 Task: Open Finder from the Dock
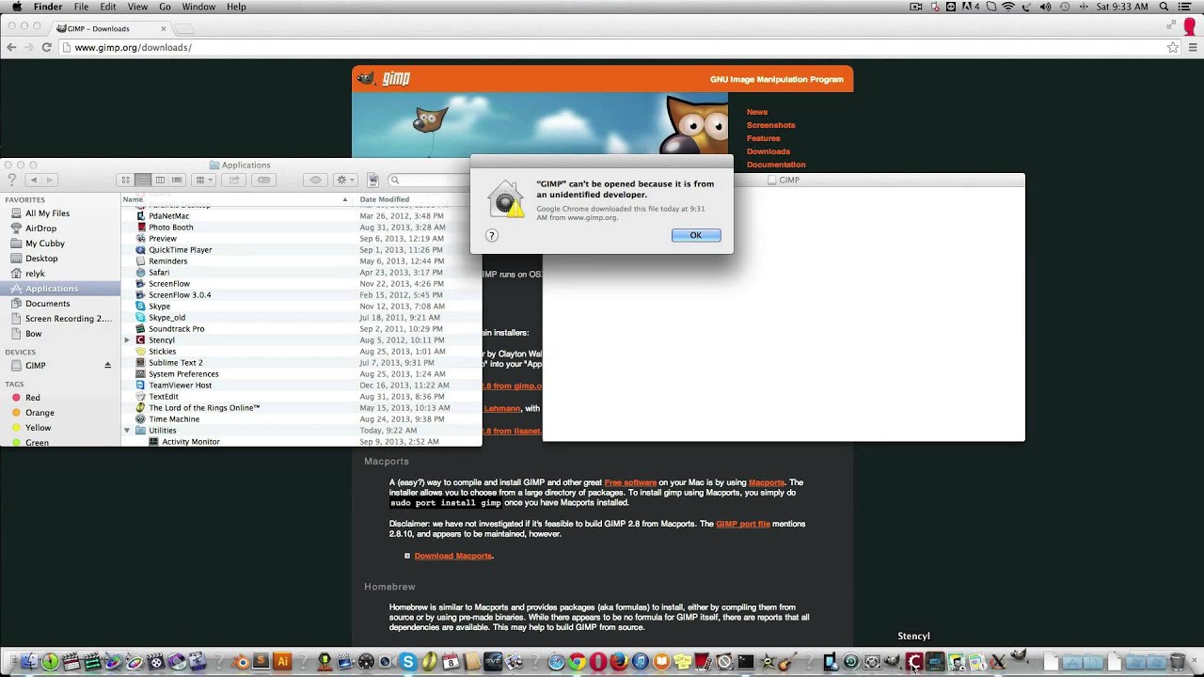click(x=30, y=662)
